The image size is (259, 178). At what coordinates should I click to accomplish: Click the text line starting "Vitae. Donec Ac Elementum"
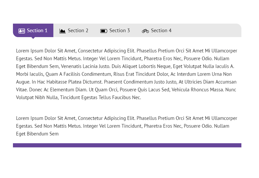tap(126, 90)
